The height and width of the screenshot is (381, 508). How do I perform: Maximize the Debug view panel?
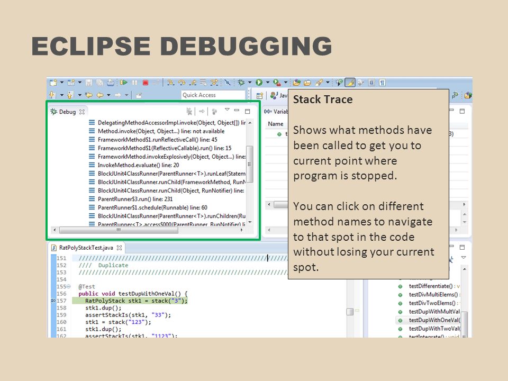(x=248, y=111)
